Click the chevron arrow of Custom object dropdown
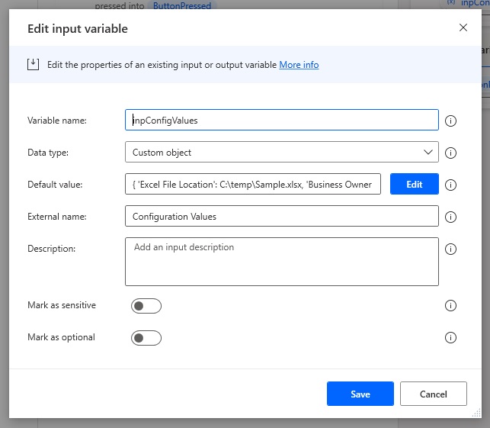Screen dimensions: 490x428 tap(428, 152)
